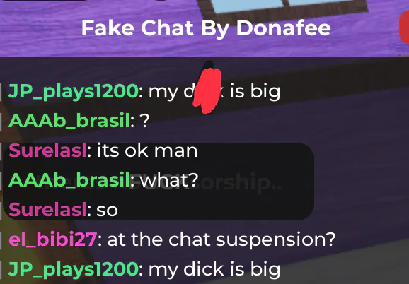Click AAAb_brasil username beside "what?" message

[x=69, y=180]
